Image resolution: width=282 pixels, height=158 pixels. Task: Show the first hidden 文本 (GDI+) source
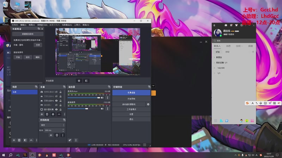point(56,96)
